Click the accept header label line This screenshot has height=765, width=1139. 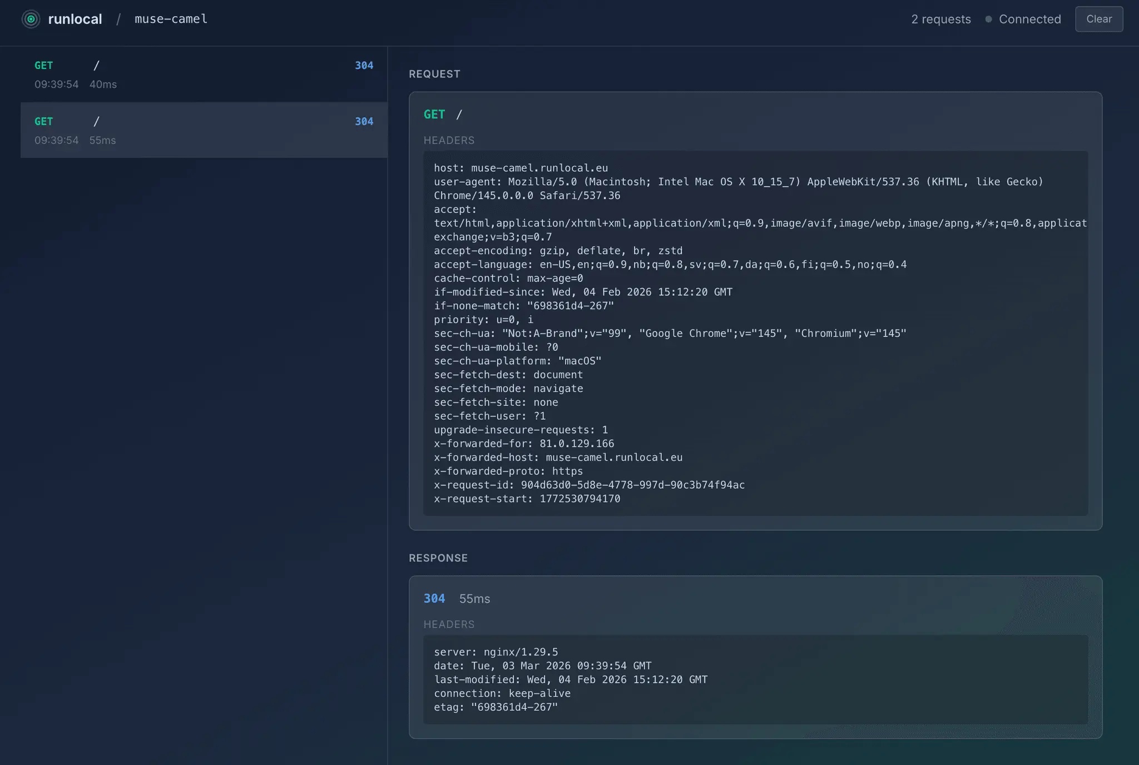[455, 210]
